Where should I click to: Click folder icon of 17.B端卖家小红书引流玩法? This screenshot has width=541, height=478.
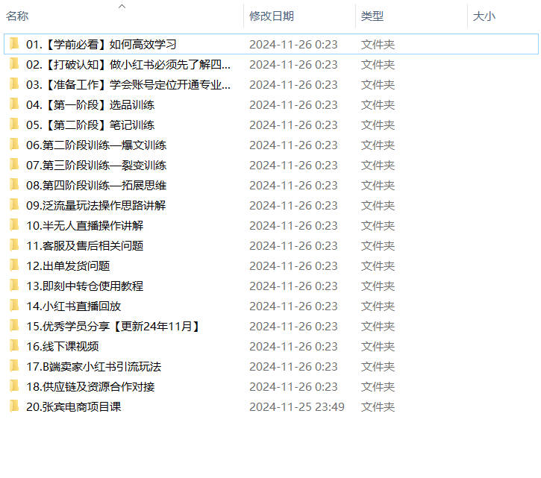pyautogui.click(x=14, y=366)
